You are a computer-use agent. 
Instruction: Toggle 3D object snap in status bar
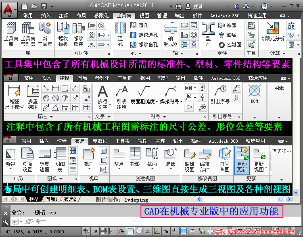click(x=139, y=231)
